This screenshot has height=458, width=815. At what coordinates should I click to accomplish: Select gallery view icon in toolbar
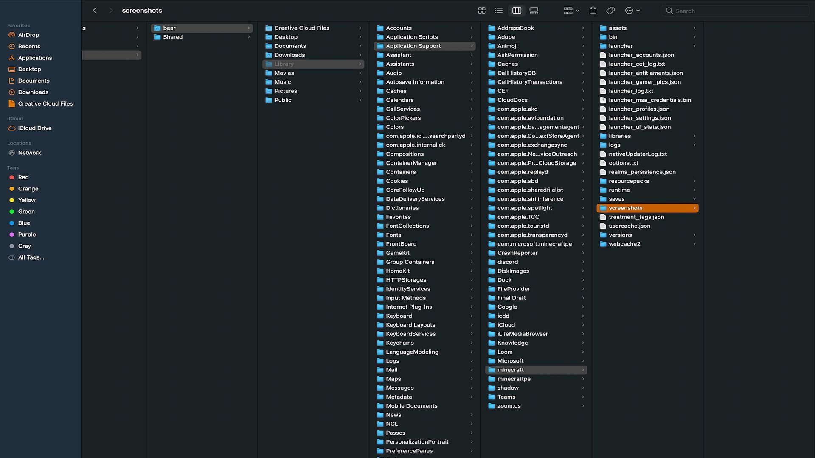pyautogui.click(x=534, y=11)
